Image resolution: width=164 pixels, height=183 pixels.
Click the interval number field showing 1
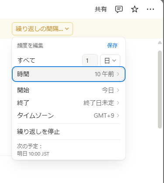[x=90, y=61]
